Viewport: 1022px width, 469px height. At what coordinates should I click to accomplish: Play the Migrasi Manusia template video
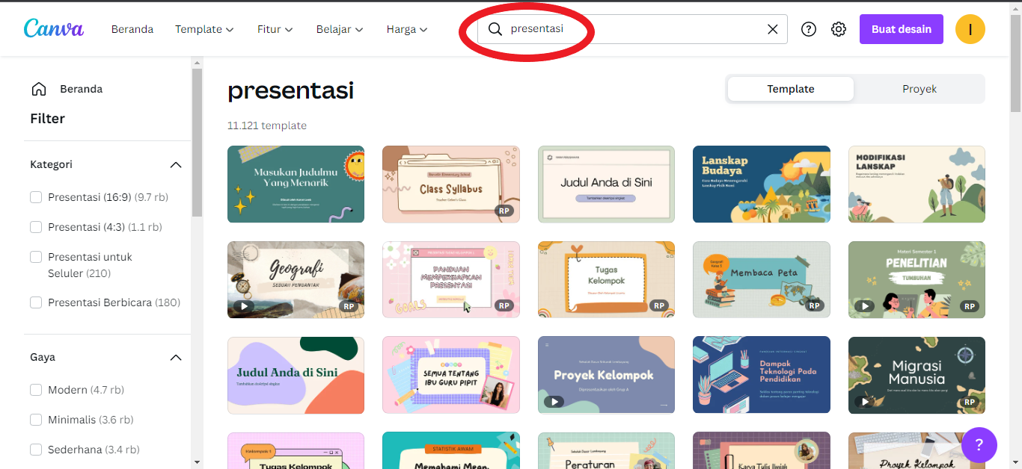point(865,401)
